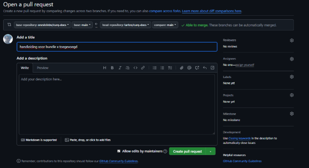Attach files with the paperclip icon
Viewport: 309px width, 168px height.
181,68
